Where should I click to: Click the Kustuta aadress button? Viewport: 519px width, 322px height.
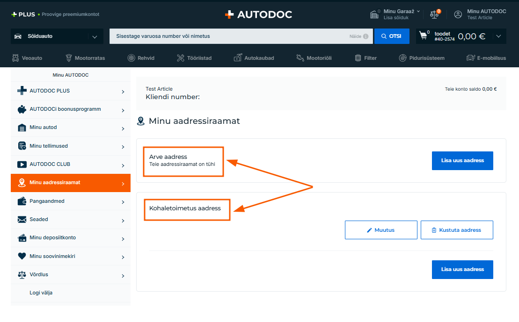click(457, 230)
